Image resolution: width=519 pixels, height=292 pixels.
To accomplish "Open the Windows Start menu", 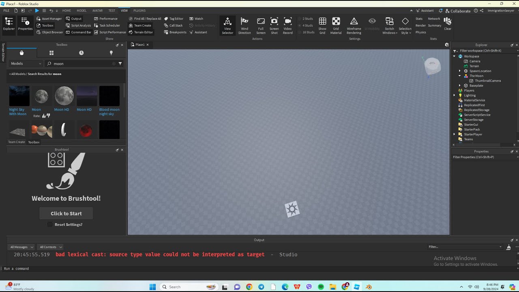I will point(152,287).
